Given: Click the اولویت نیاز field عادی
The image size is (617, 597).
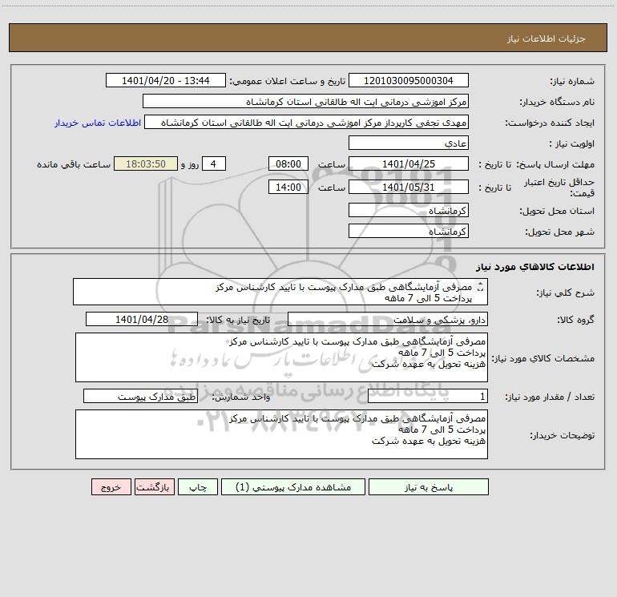Looking at the screenshot, I should coord(409,143).
